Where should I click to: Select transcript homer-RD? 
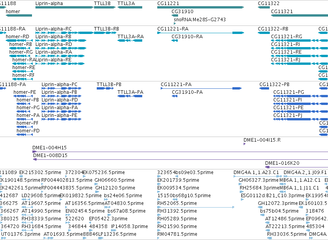[18, 37]
